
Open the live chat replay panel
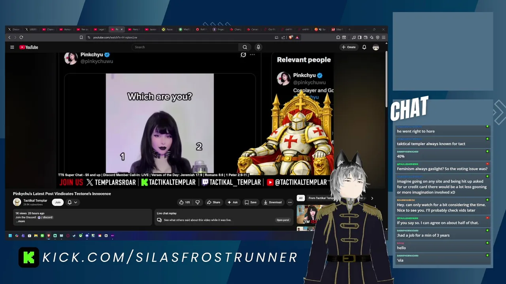pos(283,220)
